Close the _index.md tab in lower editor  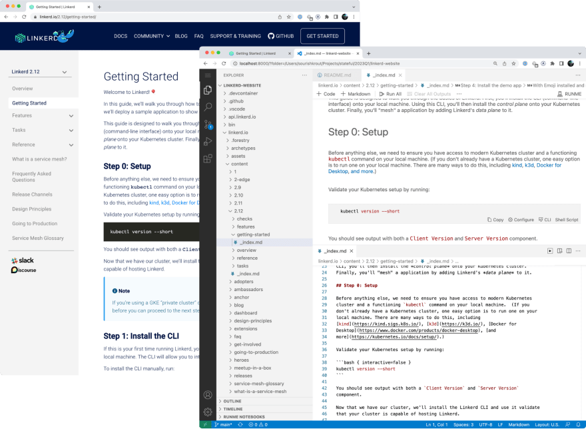tap(352, 251)
